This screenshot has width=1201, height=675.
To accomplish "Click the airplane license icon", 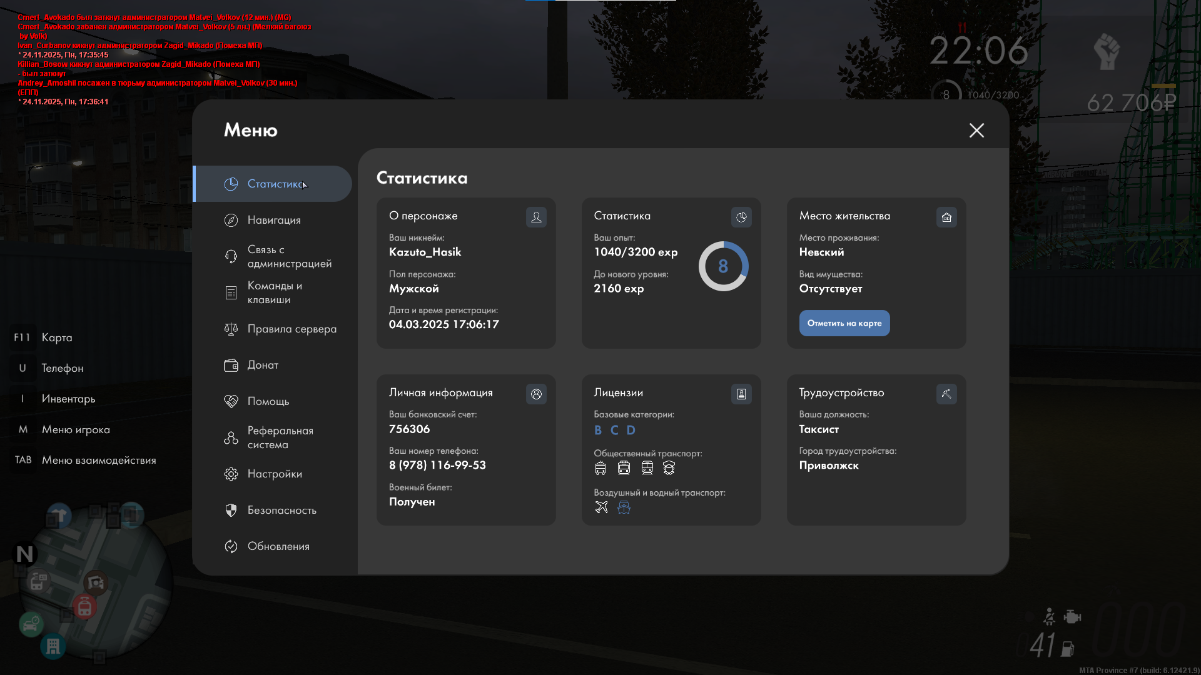I will coord(601,507).
